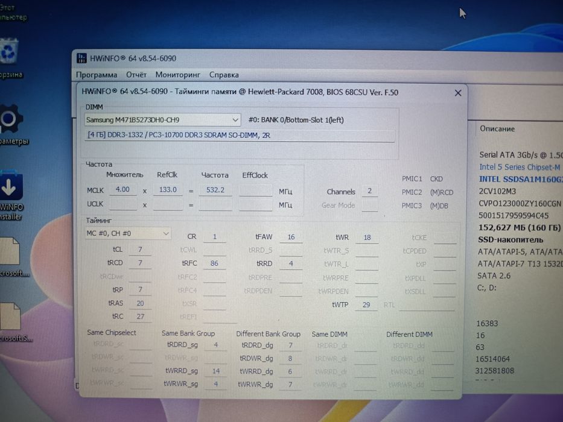Click the Serial ATA 3Gb/s row
The image size is (563, 422).
click(521, 155)
